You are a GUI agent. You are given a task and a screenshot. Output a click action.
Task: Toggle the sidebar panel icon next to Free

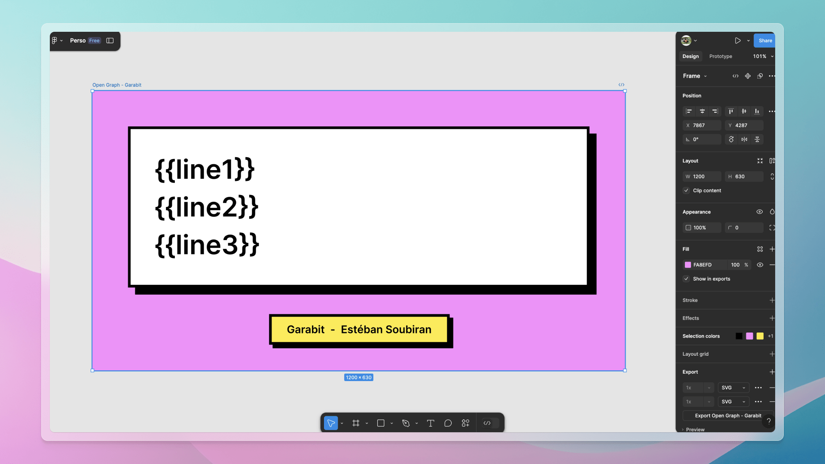[110, 40]
